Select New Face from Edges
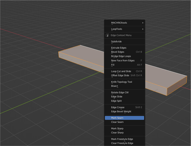 [x=124, y=60]
